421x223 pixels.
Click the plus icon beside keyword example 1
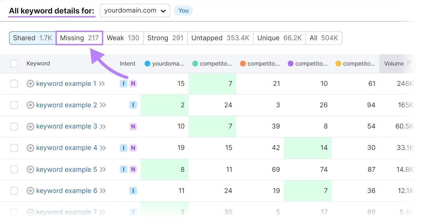pyautogui.click(x=30, y=84)
